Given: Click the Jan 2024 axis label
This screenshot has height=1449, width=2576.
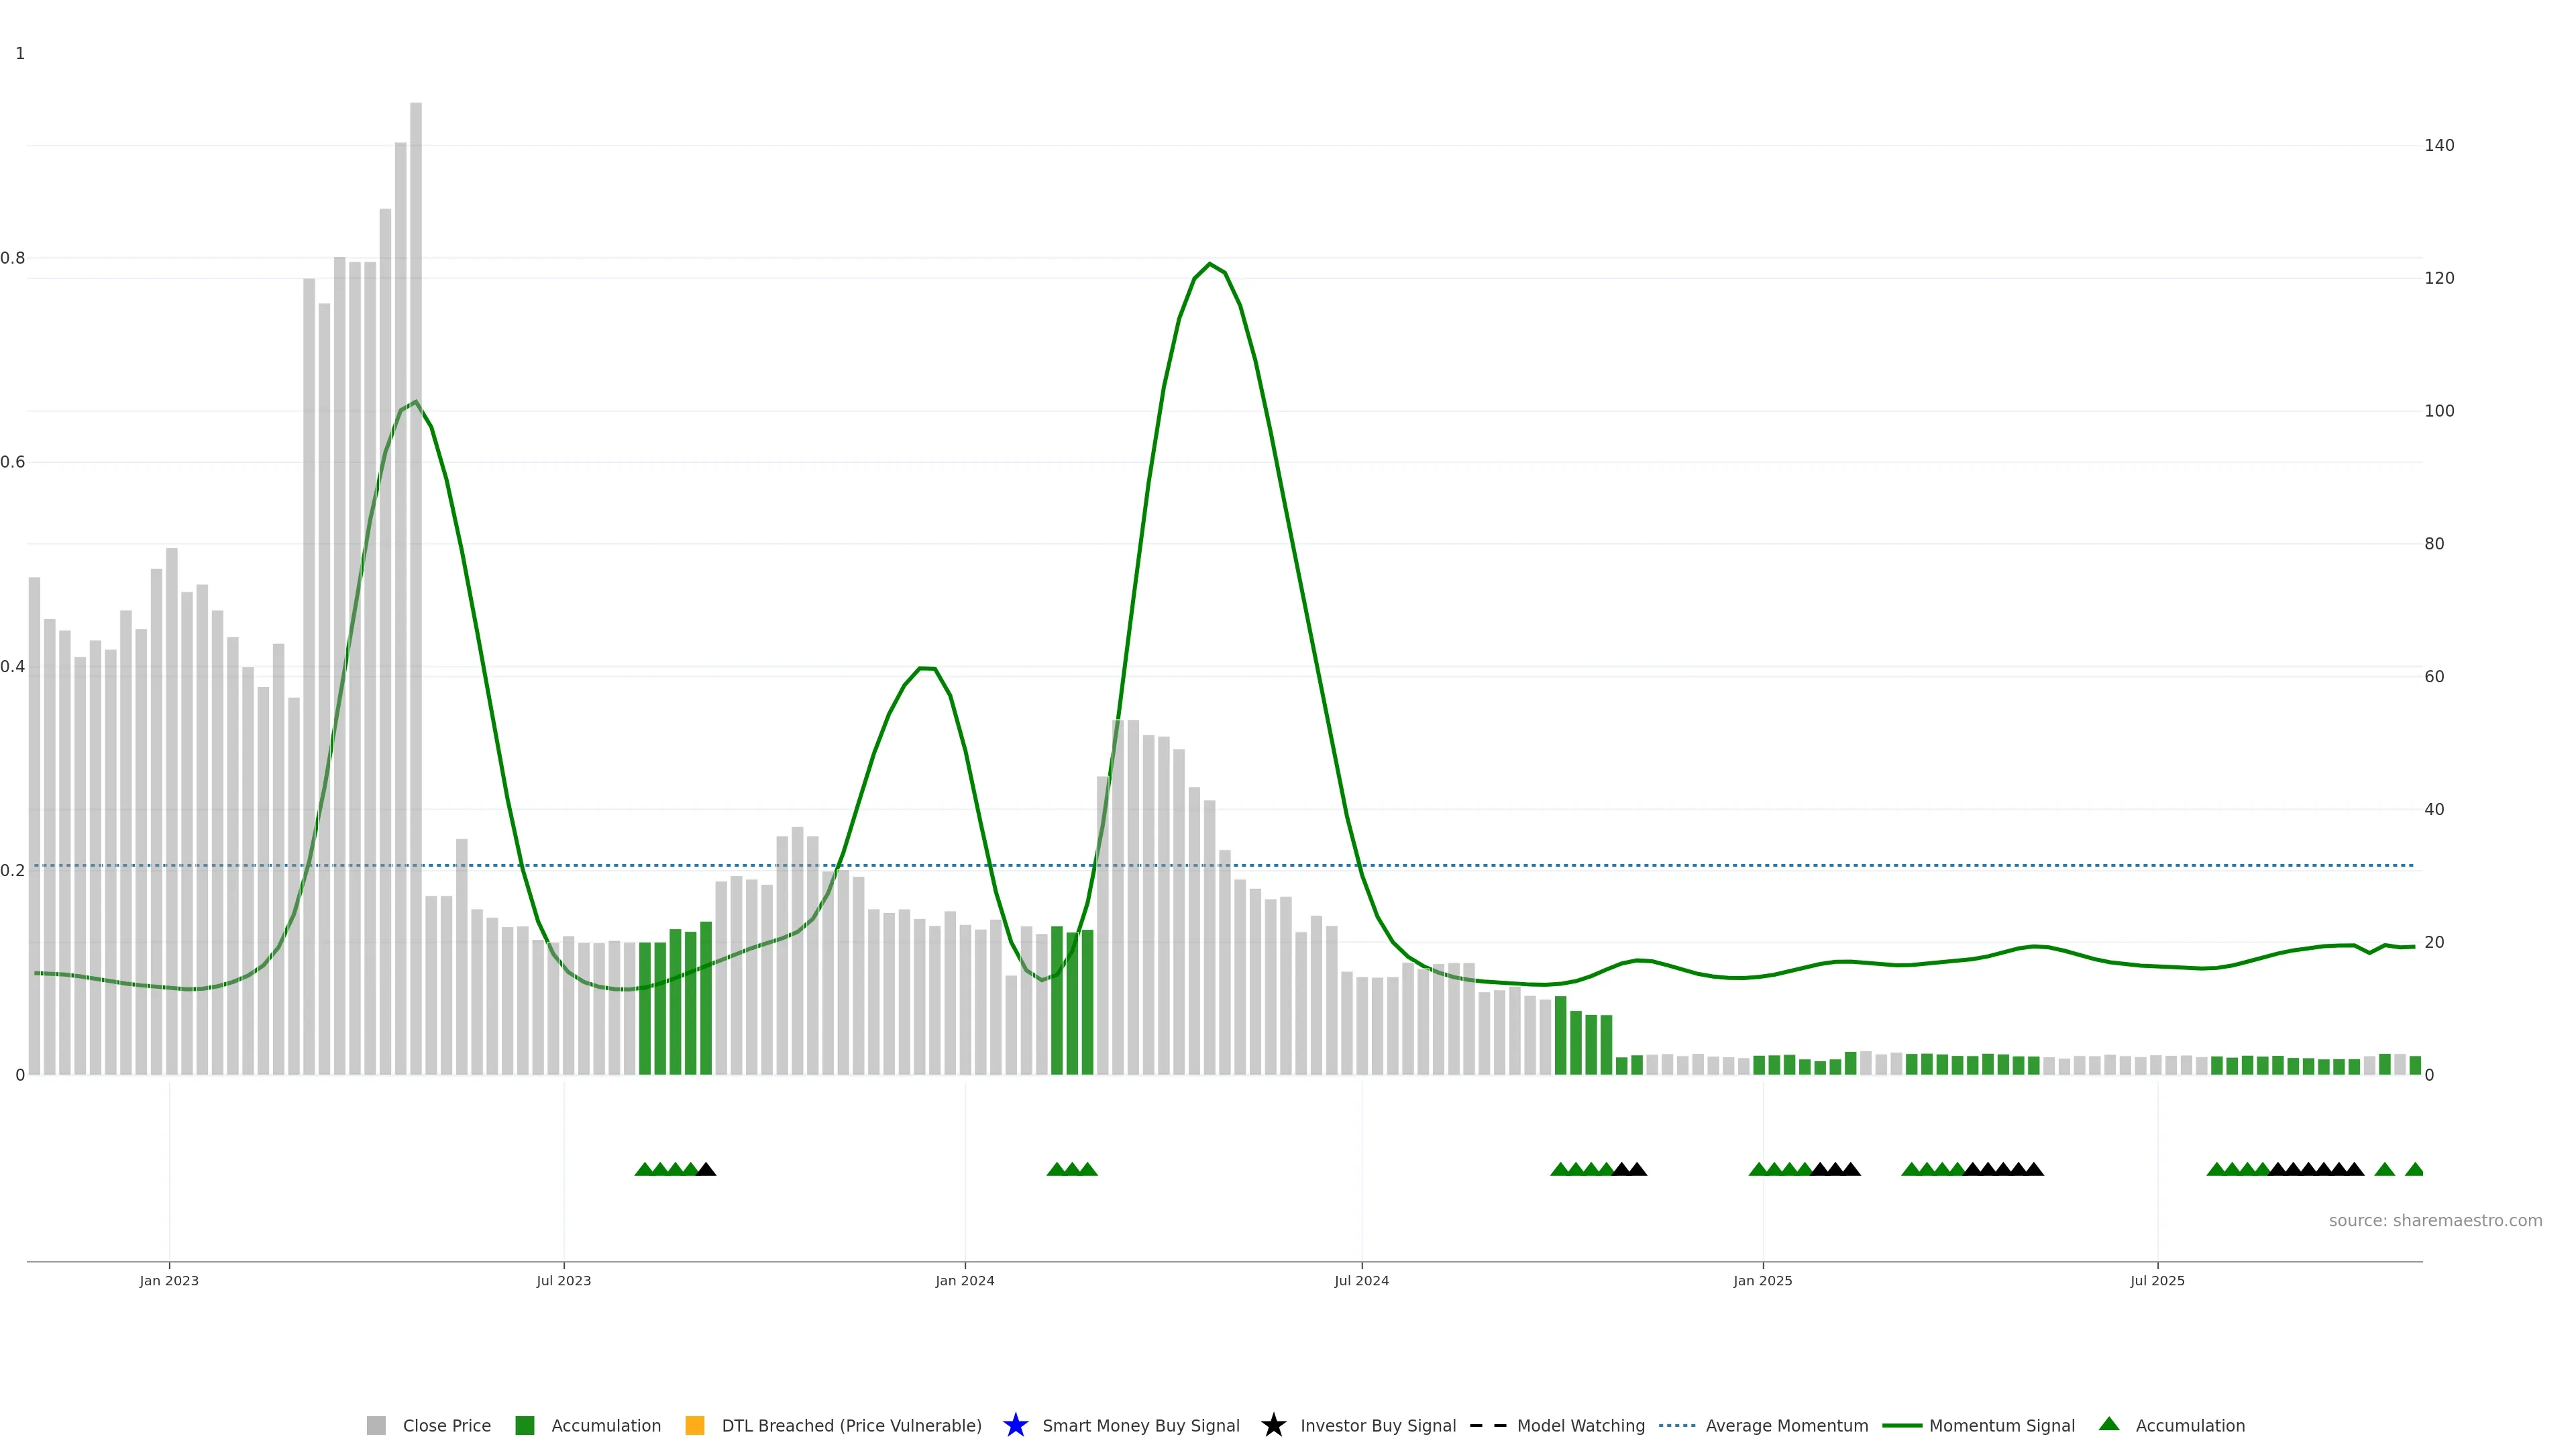Looking at the screenshot, I should tap(964, 1280).
